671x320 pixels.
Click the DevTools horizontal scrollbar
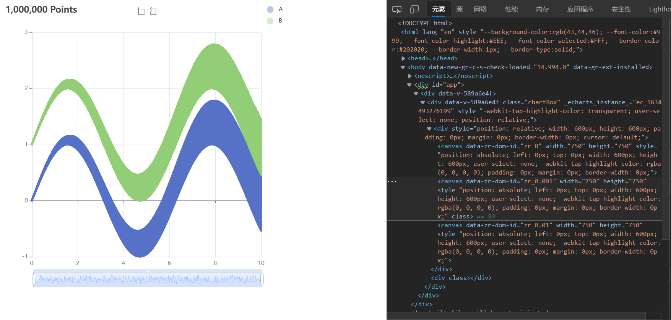pyautogui.click(x=516, y=316)
